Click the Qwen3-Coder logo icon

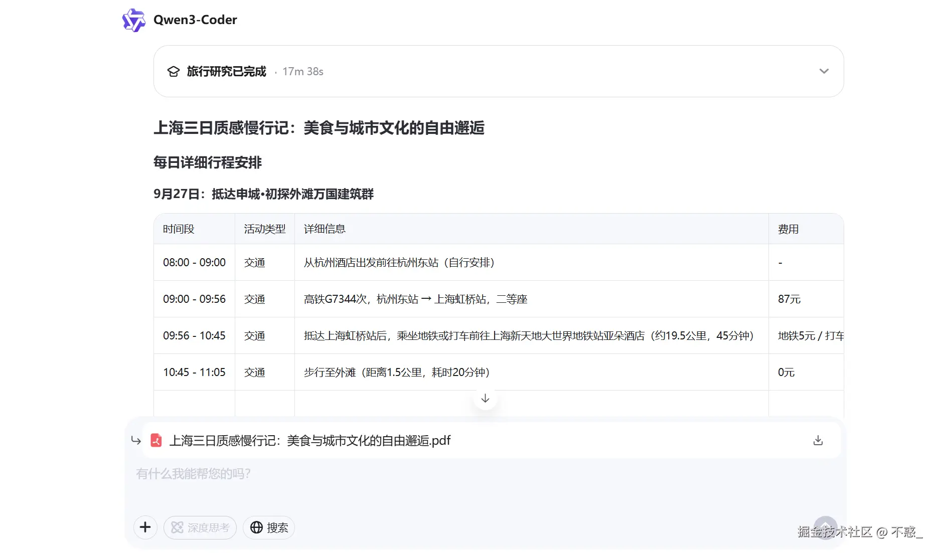(x=134, y=20)
